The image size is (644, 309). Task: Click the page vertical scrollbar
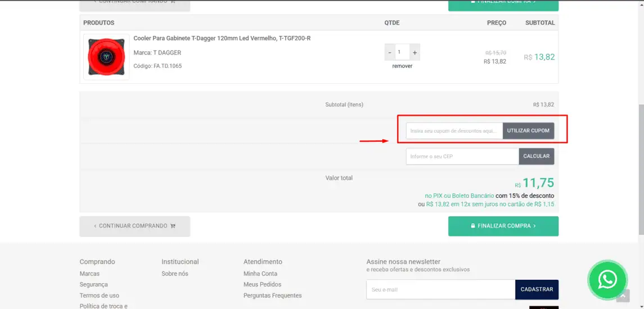coord(641,169)
